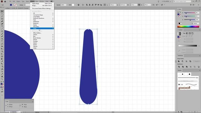Screen dimensions: 201x113
Task: Click the Minus Back pathfinder icon
Action: point(198,67)
